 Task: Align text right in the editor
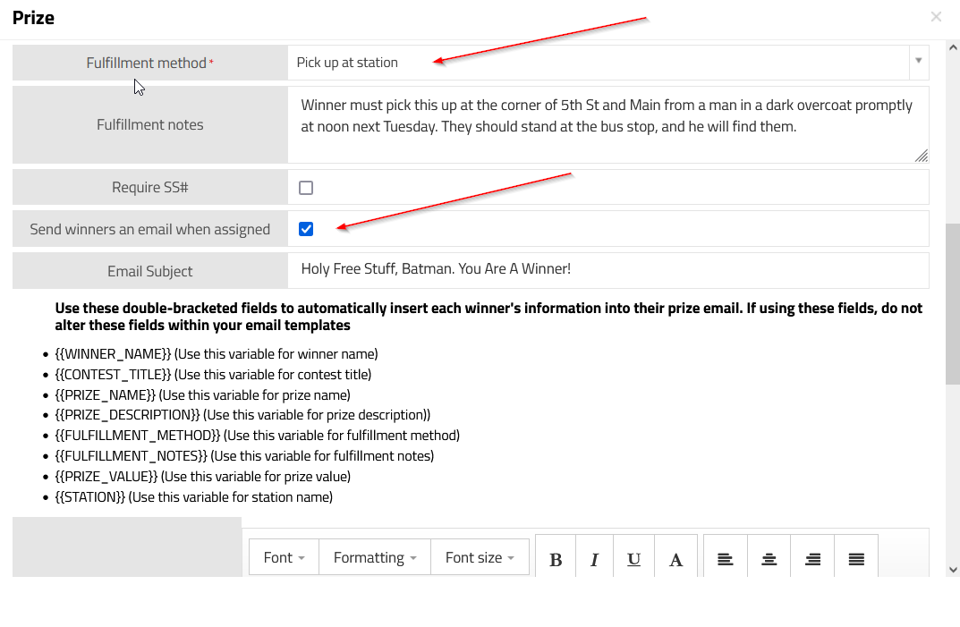click(x=812, y=558)
